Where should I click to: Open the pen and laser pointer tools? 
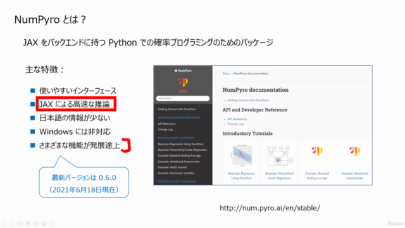[x=20, y=224]
